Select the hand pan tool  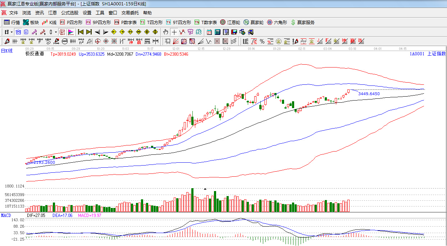pos(165,32)
